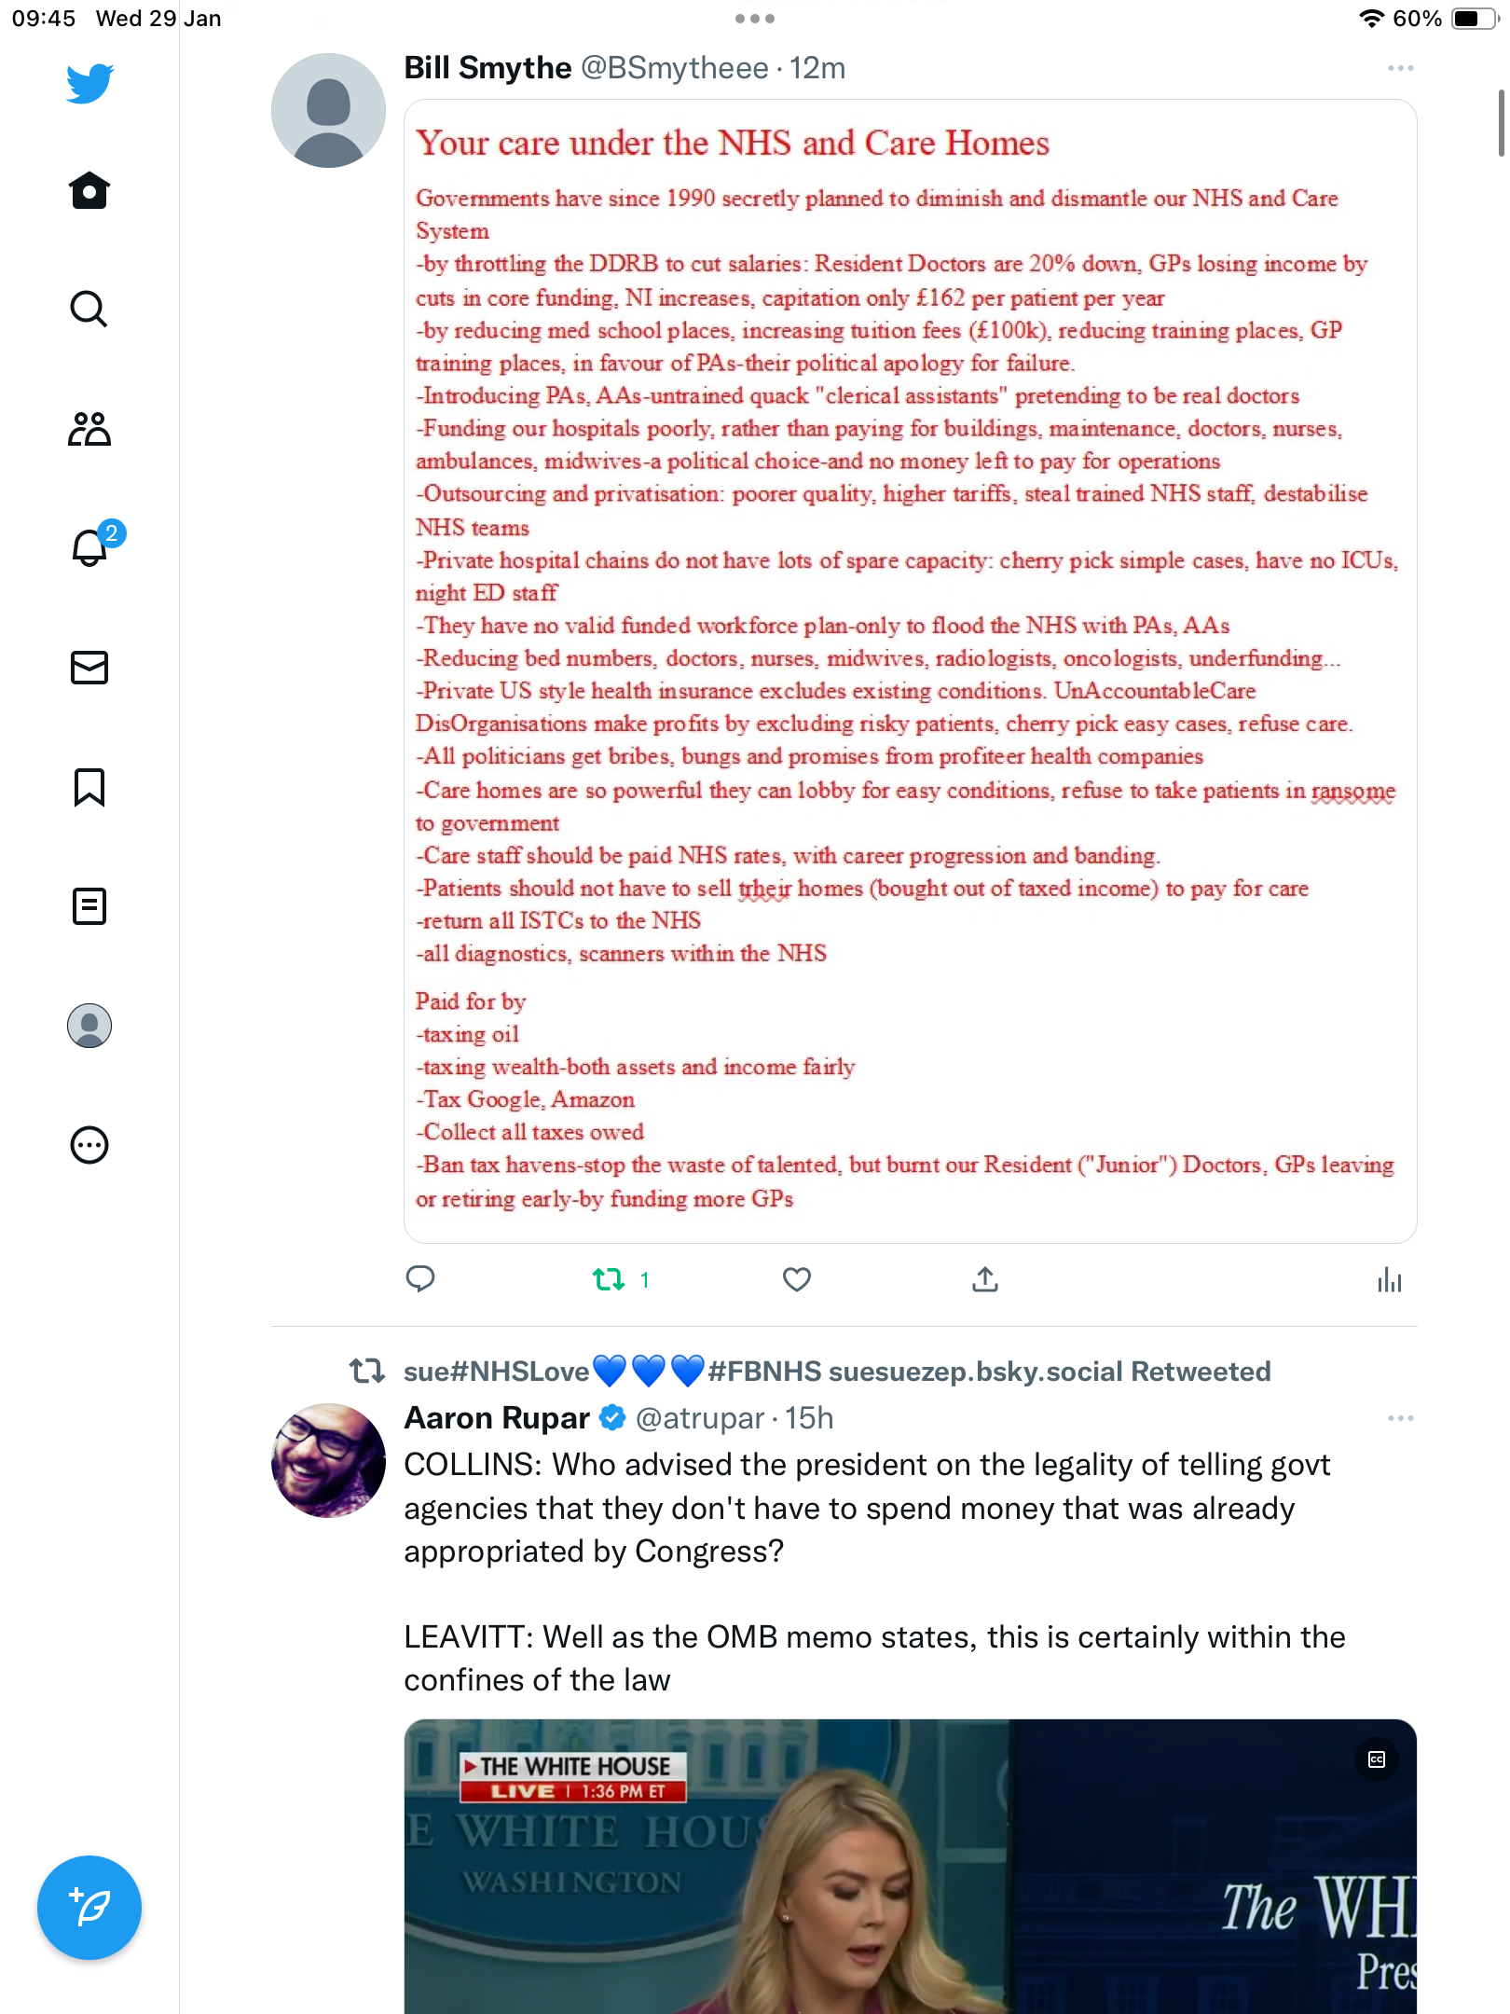Compose a new tweet
The height and width of the screenshot is (2014, 1510).
[89, 1908]
